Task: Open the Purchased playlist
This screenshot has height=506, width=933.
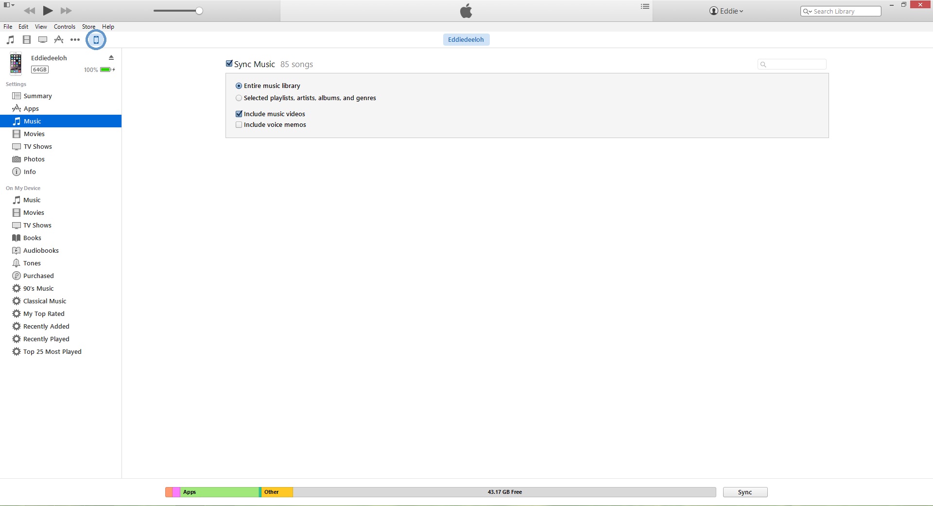Action: click(x=61, y=276)
